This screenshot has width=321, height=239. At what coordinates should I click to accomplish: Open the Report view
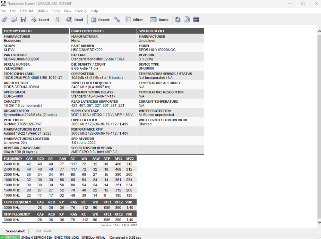(100, 20)
